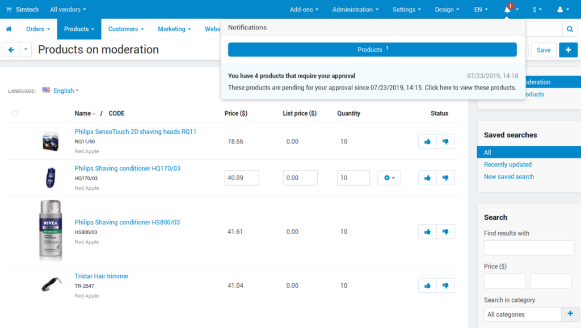
Task: Open the Settings dropdown menu
Action: (x=406, y=10)
